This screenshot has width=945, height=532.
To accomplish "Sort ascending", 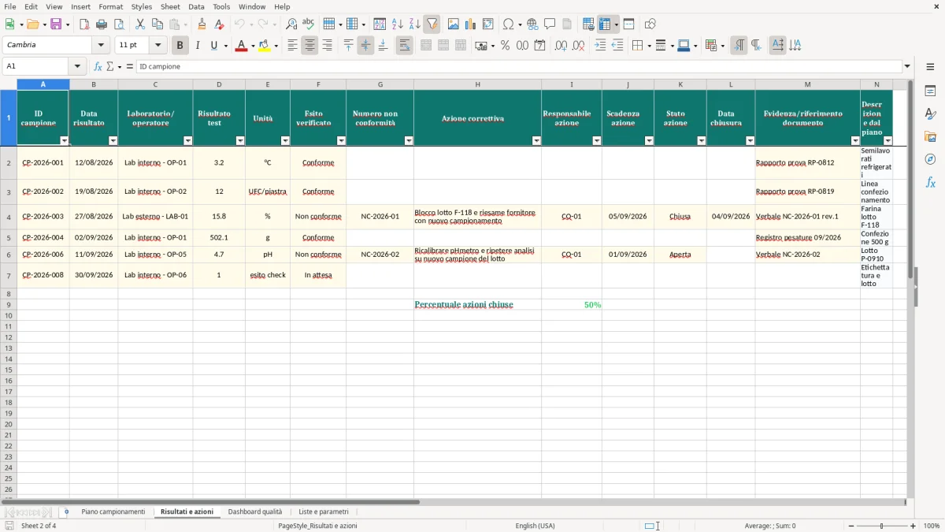I will 398,24.
